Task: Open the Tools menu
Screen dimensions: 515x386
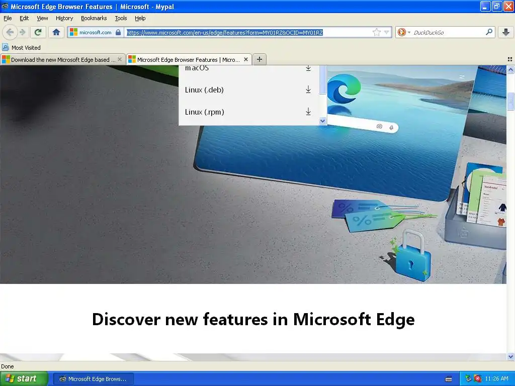Action: point(121,18)
